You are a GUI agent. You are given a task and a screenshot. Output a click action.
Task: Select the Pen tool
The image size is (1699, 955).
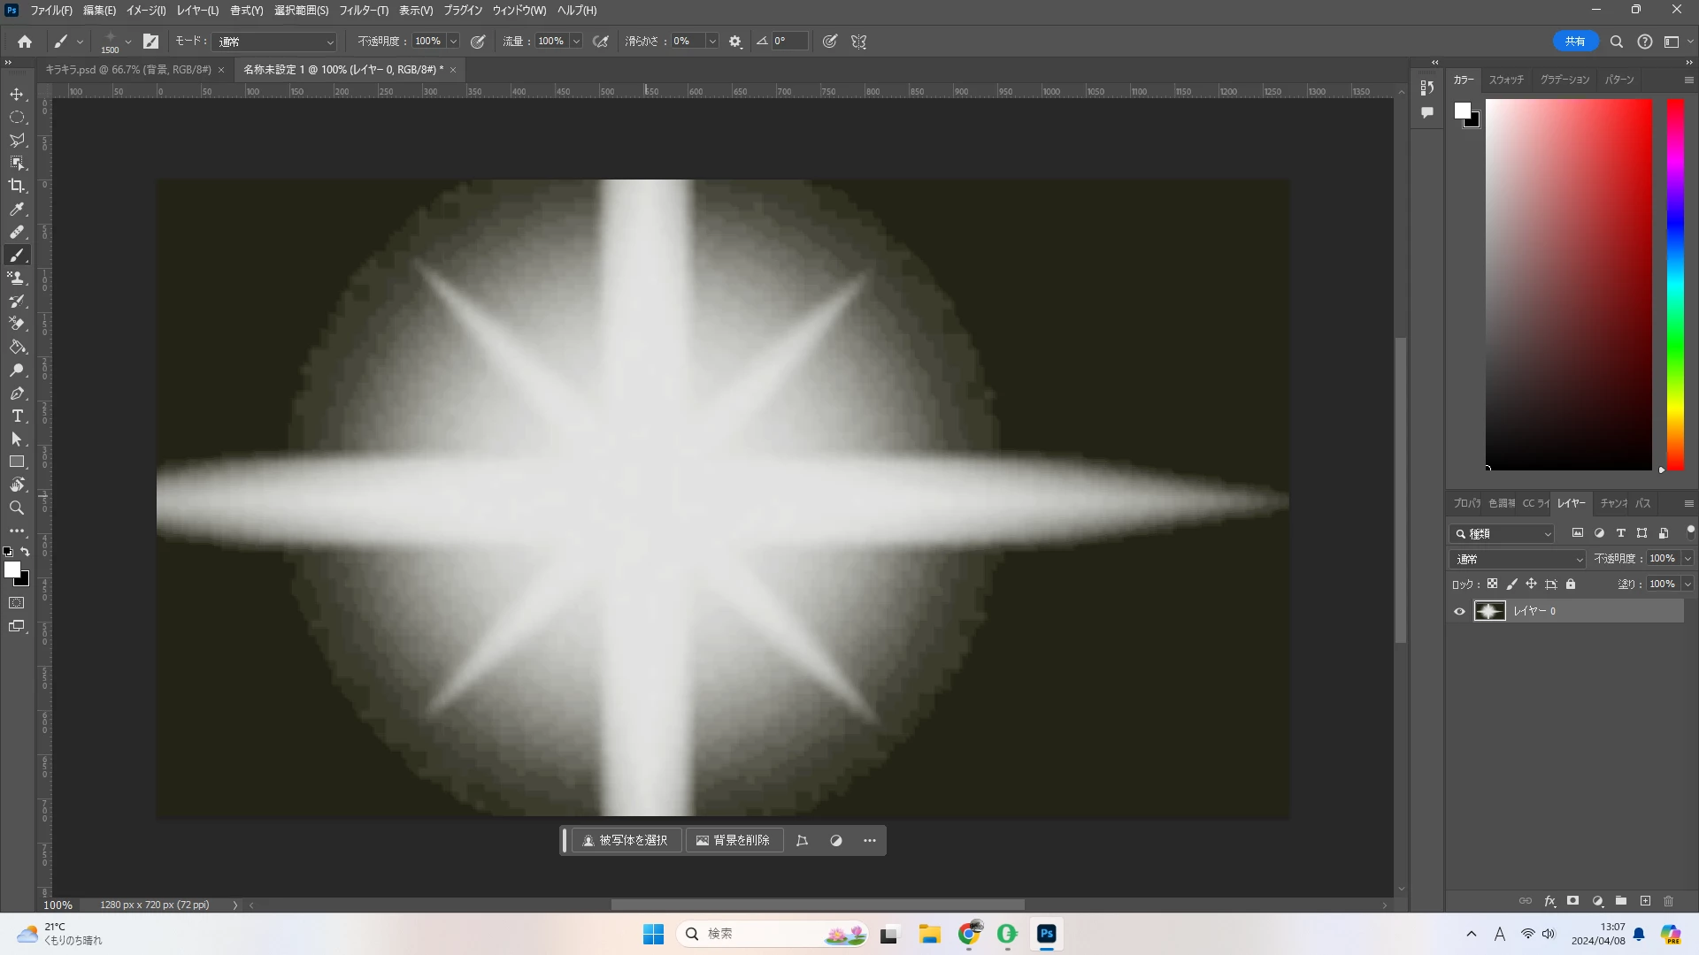pyautogui.click(x=17, y=393)
